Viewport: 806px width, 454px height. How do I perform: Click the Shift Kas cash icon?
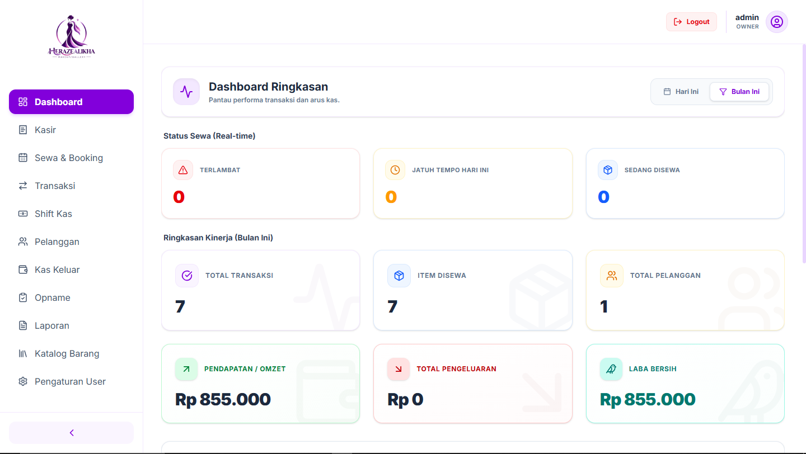[23, 214]
